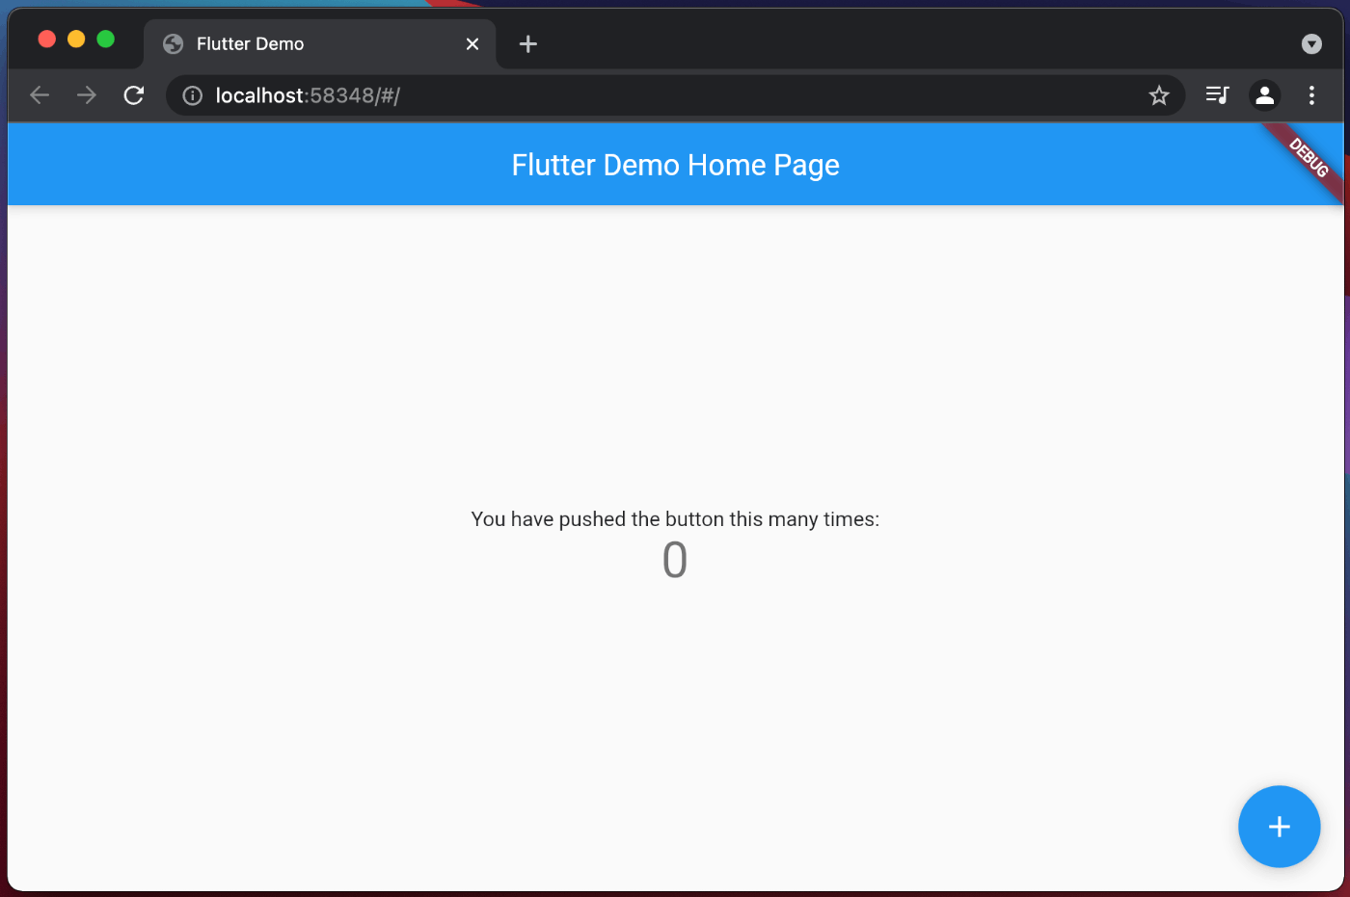Open the media control playlist icon
The height and width of the screenshot is (897, 1350).
pos(1217,94)
